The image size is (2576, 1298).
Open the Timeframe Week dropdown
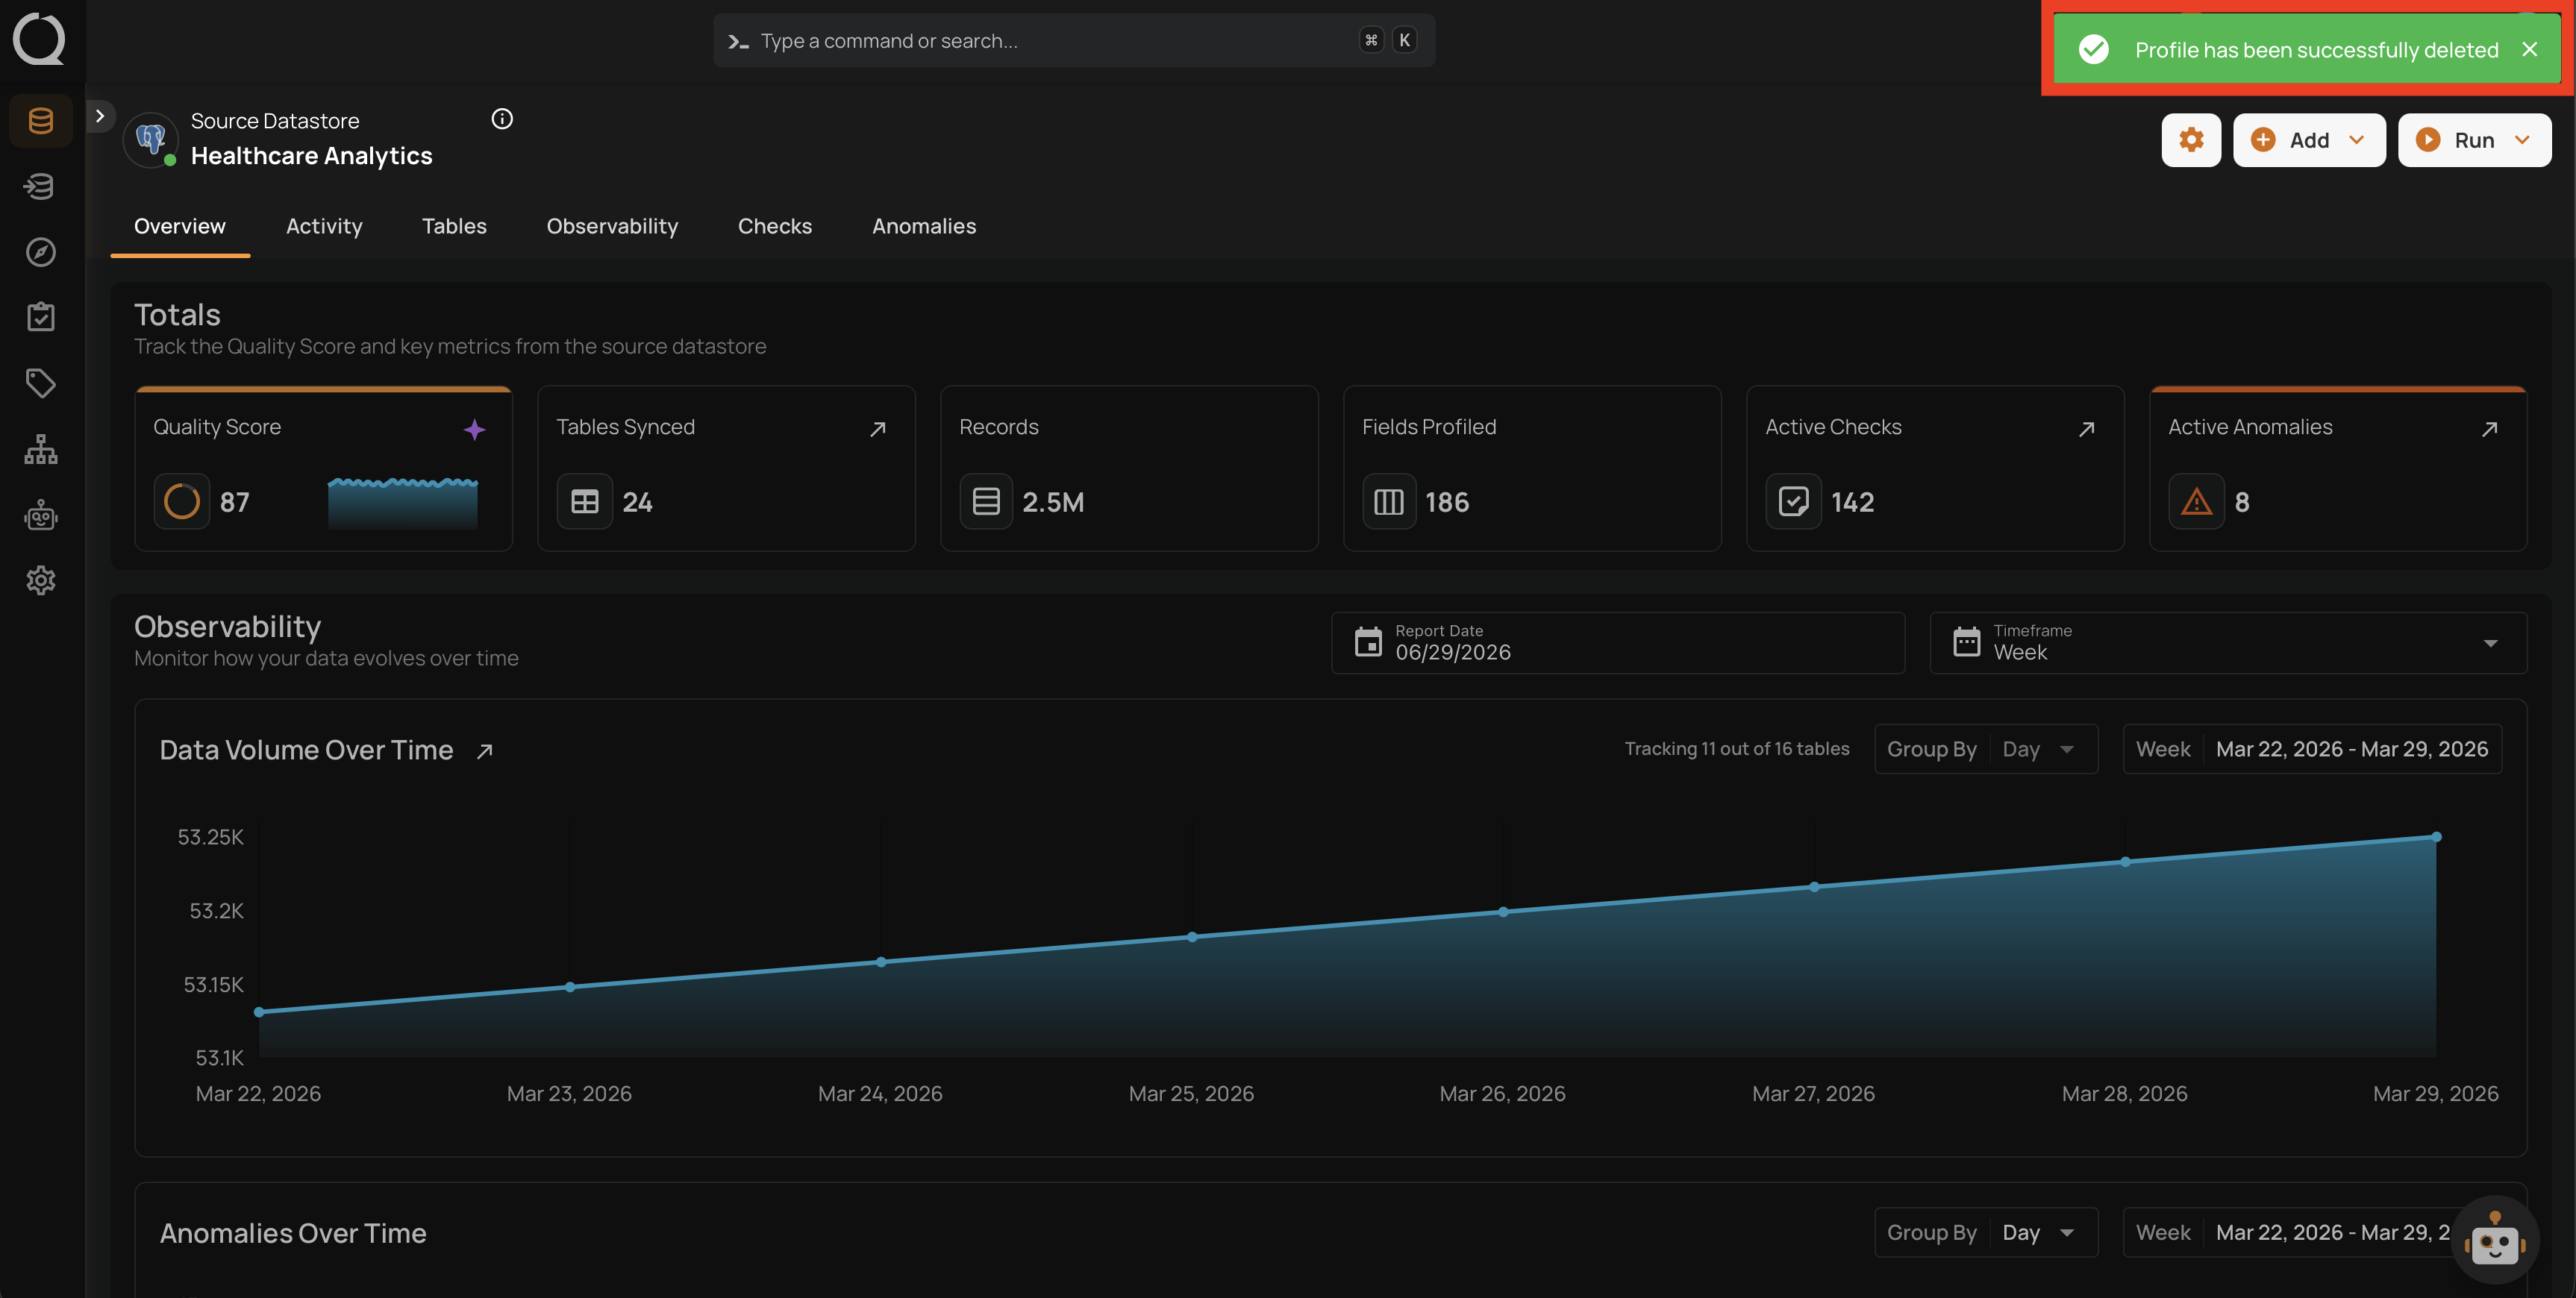click(x=2228, y=642)
